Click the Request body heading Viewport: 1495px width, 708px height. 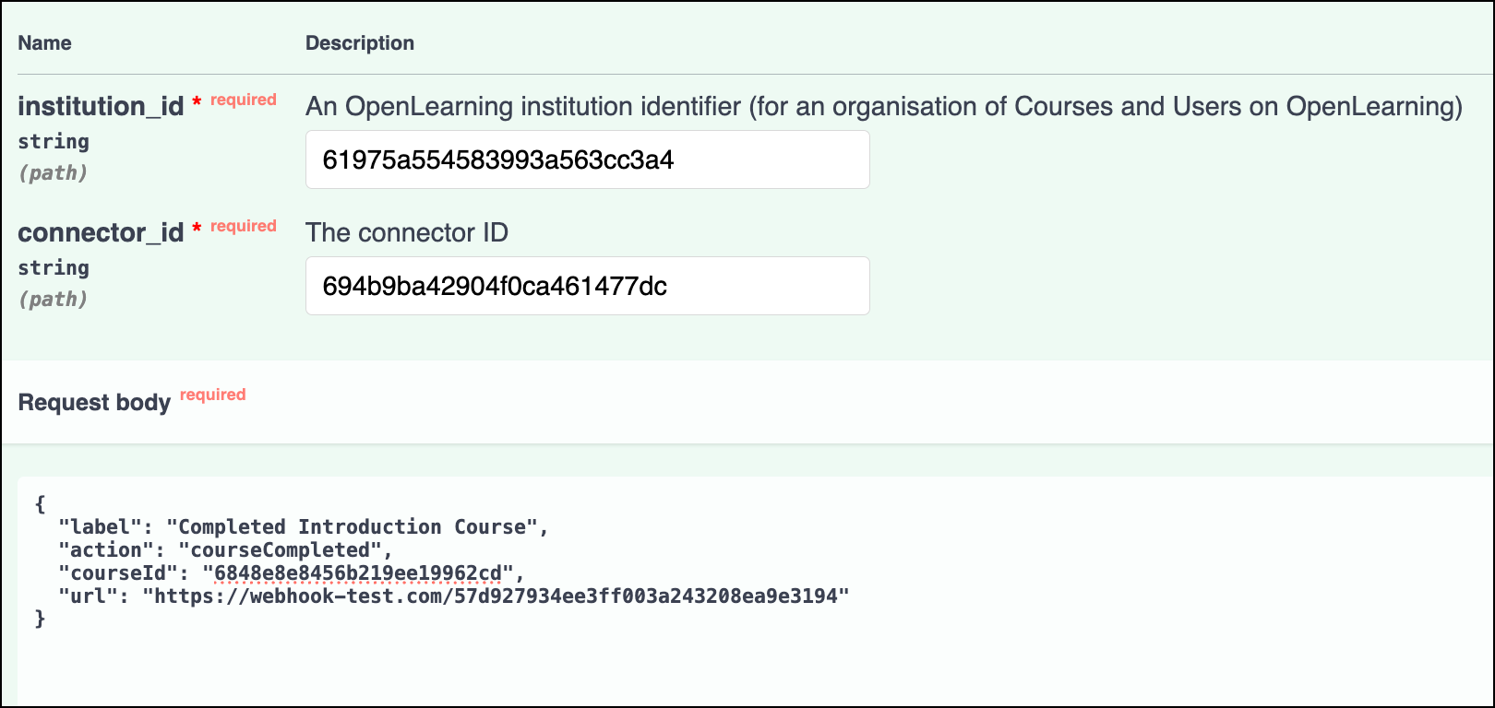click(94, 403)
